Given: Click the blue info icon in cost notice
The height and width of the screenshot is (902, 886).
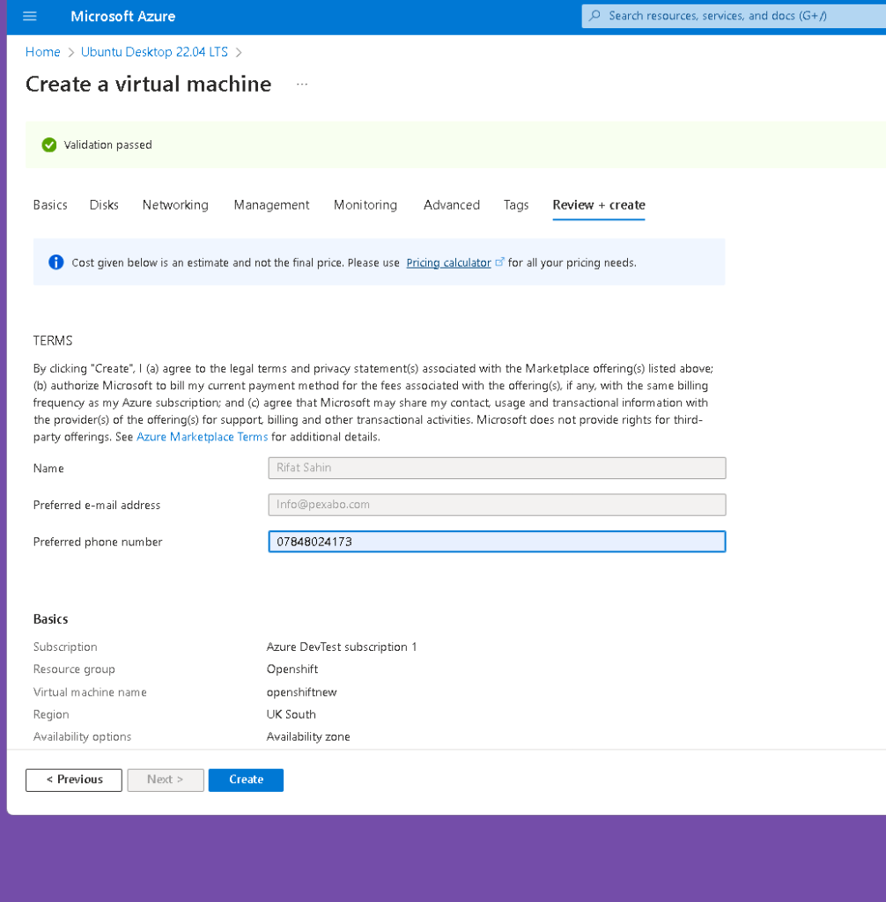Looking at the screenshot, I should tap(55, 262).
